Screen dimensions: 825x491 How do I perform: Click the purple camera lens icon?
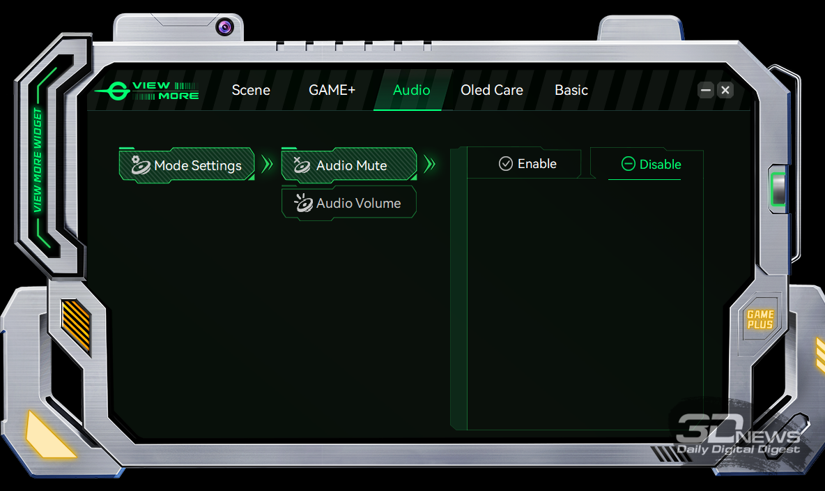(224, 27)
